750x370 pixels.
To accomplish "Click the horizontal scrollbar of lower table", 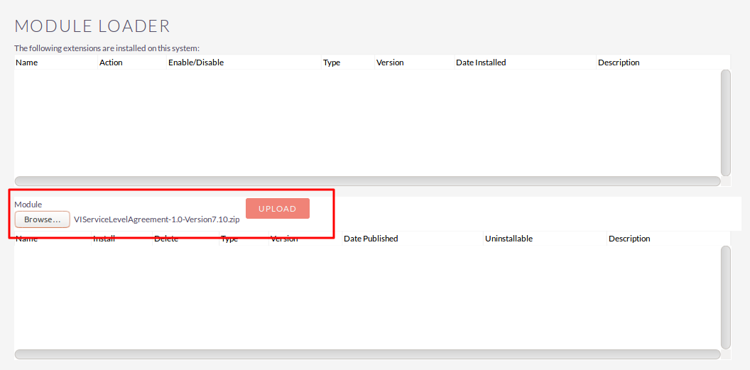I will pyautogui.click(x=367, y=354).
